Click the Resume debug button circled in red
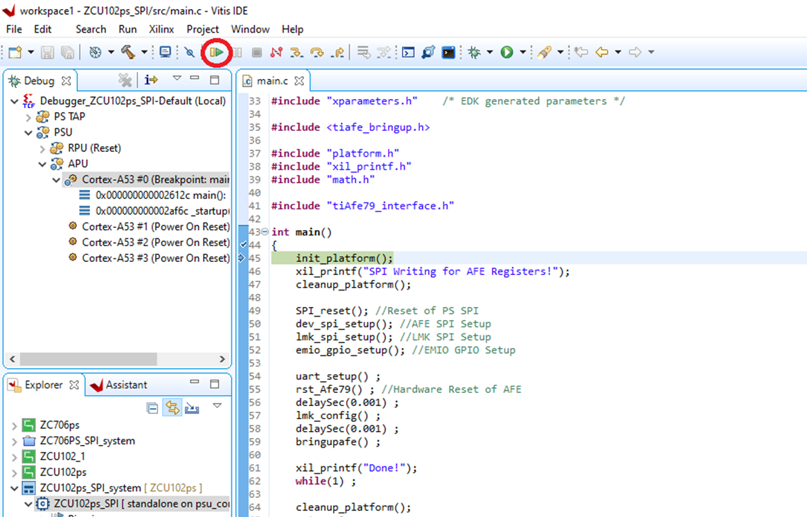Screen dimensions: 807x517 [216, 52]
